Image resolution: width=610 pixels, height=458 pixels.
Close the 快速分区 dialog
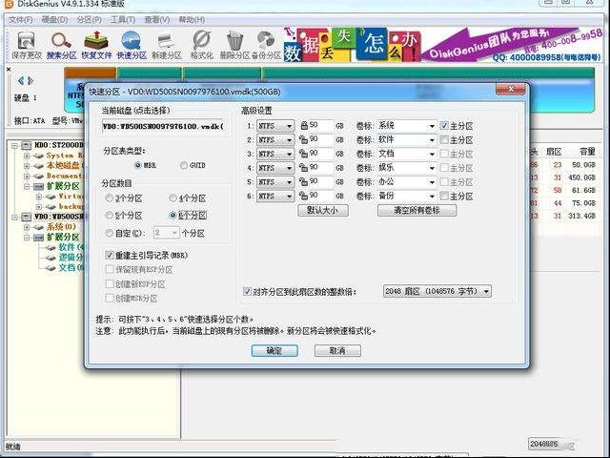[x=511, y=89]
